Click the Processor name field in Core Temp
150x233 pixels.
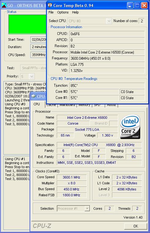pos(107,52)
